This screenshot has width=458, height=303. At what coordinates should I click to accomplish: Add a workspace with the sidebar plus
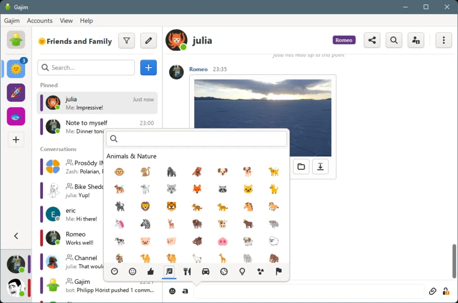(16, 140)
